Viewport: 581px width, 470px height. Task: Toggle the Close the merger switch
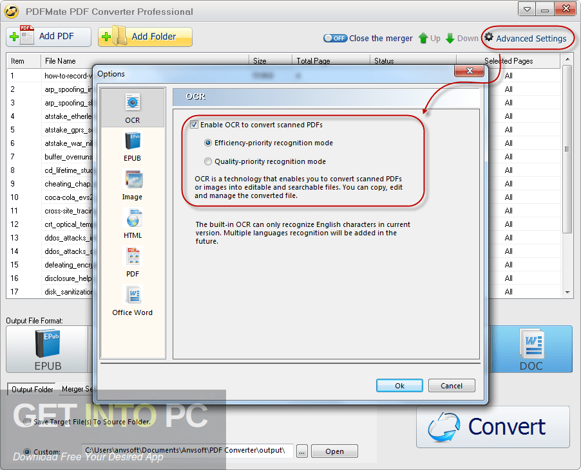(x=335, y=38)
